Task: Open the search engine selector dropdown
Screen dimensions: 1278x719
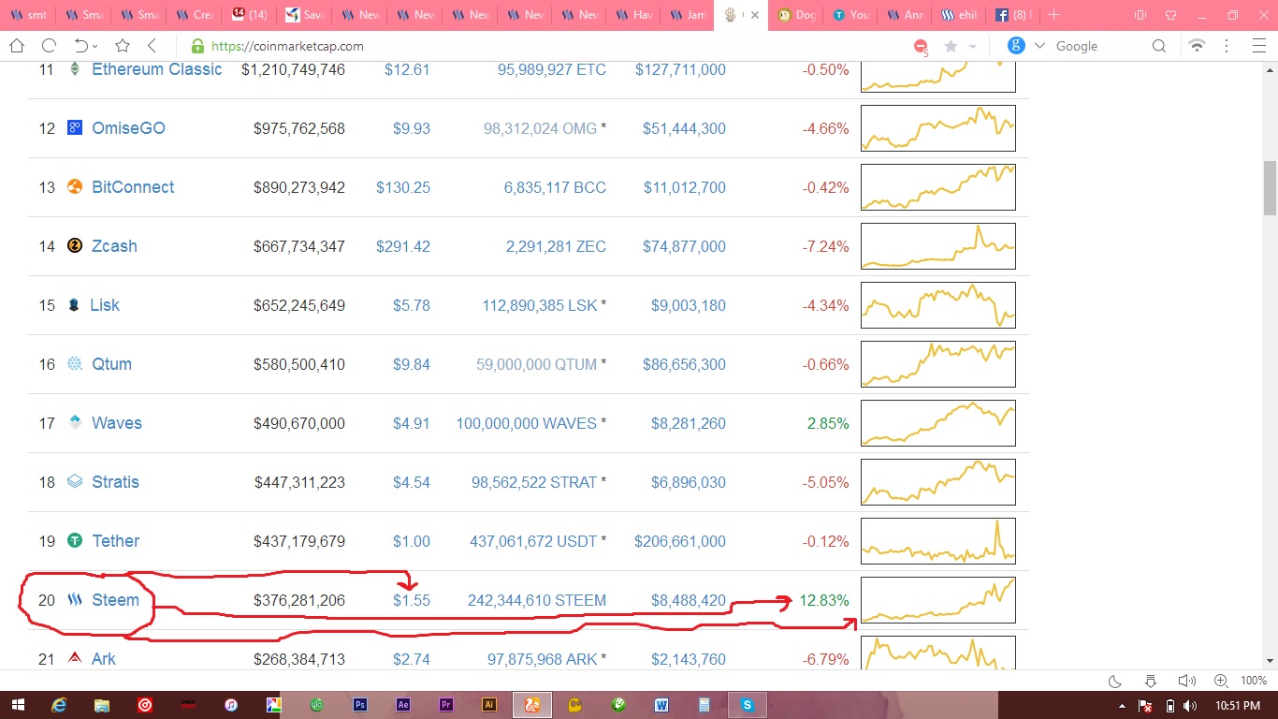Action: coord(1039,46)
